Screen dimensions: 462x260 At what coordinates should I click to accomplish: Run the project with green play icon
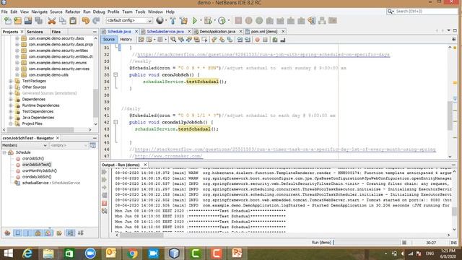[x=194, y=21]
